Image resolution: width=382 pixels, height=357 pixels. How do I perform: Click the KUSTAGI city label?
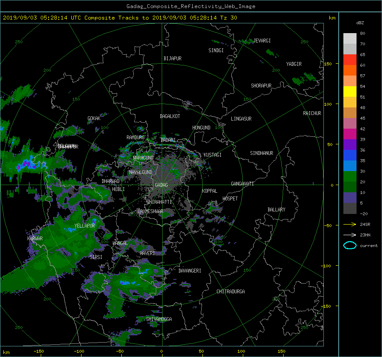tap(213, 155)
